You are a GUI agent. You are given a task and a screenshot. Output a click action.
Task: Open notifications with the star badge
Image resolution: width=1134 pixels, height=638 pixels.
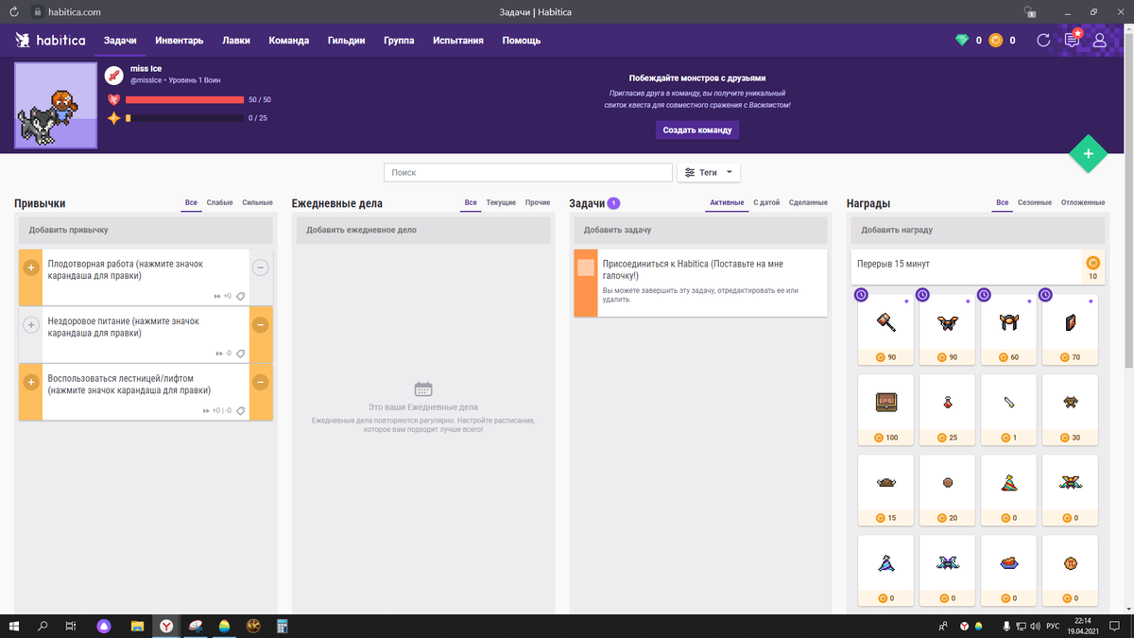[x=1072, y=41]
